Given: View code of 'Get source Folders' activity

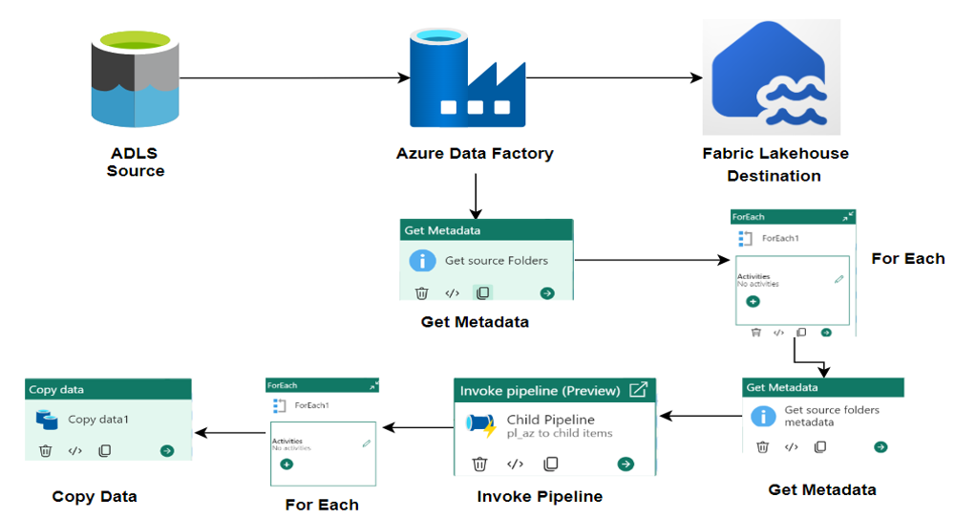Looking at the screenshot, I should (453, 293).
